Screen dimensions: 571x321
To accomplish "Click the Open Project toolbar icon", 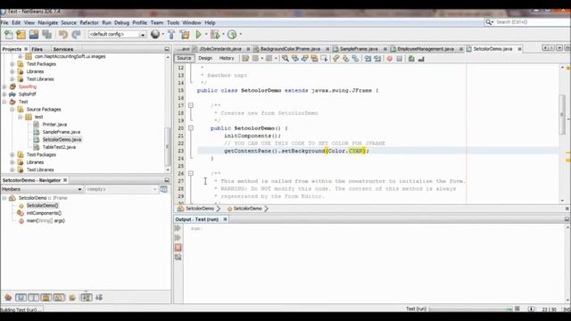I will (x=34, y=35).
